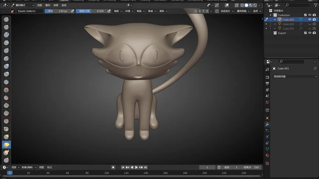This screenshot has width=319, height=179.
Task: Disable Cube.001 render camera icon
Action: (x=314, y=19)
